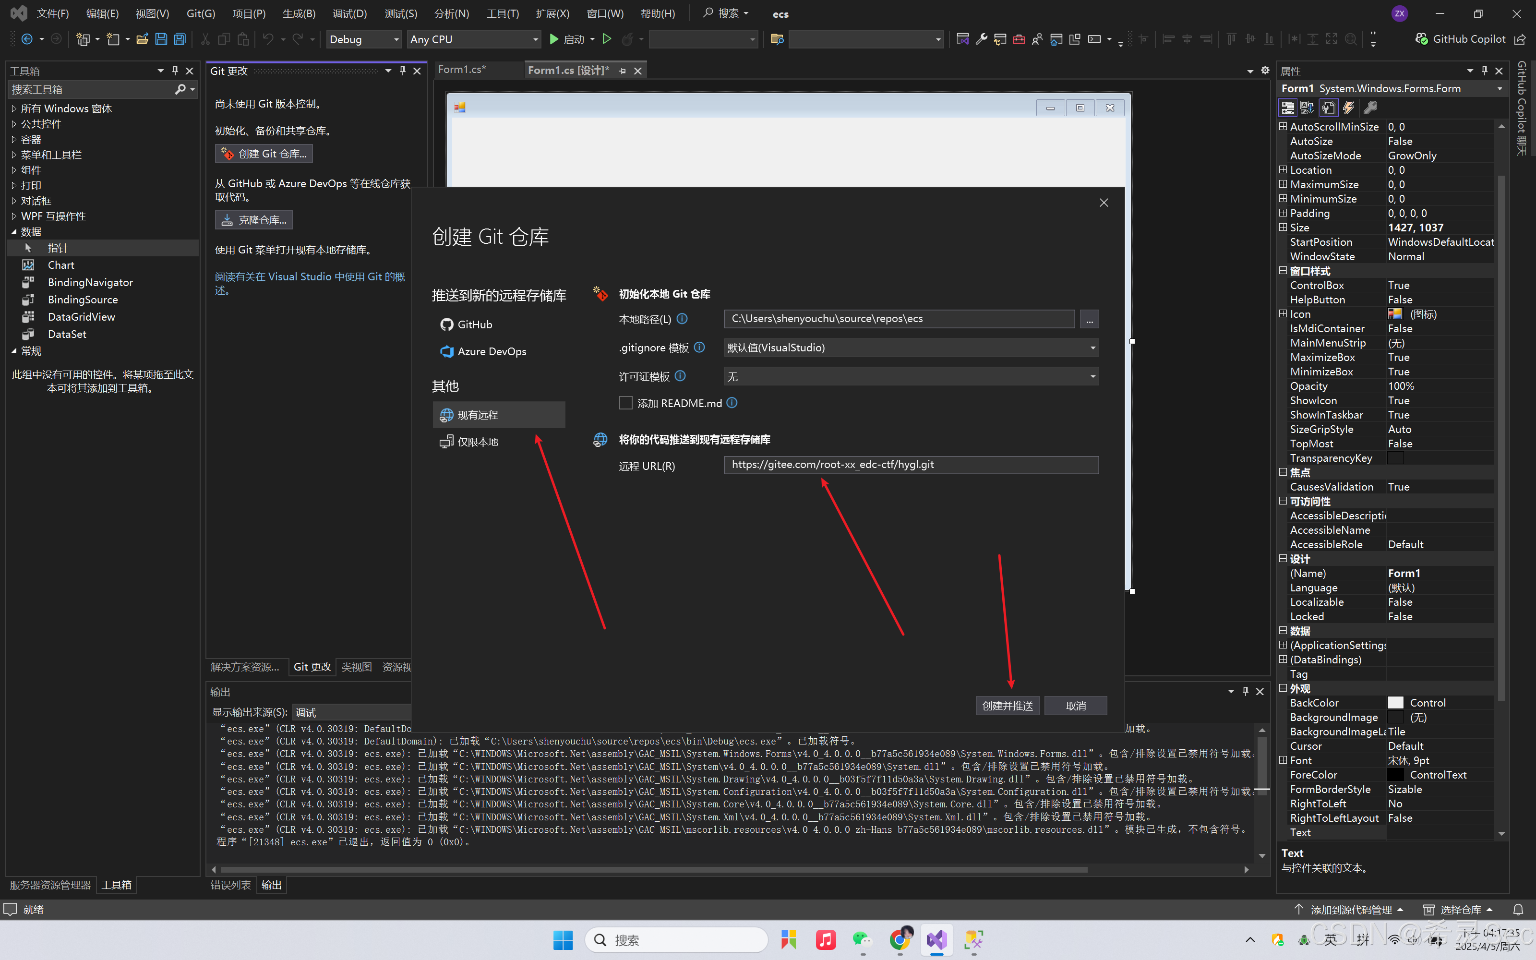Viewport: 1536px width, 960px height.
Task: Click the local path browse ellipsis button
Action: (1089, 319)
